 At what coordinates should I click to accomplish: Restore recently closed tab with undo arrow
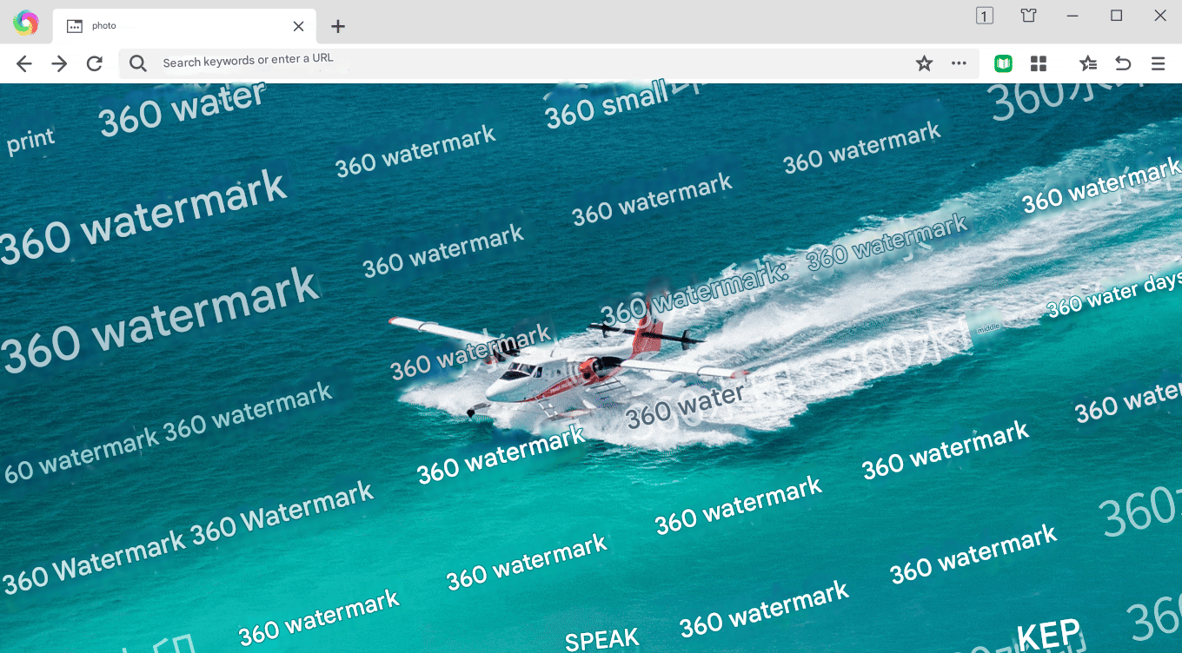[1122, 63]
